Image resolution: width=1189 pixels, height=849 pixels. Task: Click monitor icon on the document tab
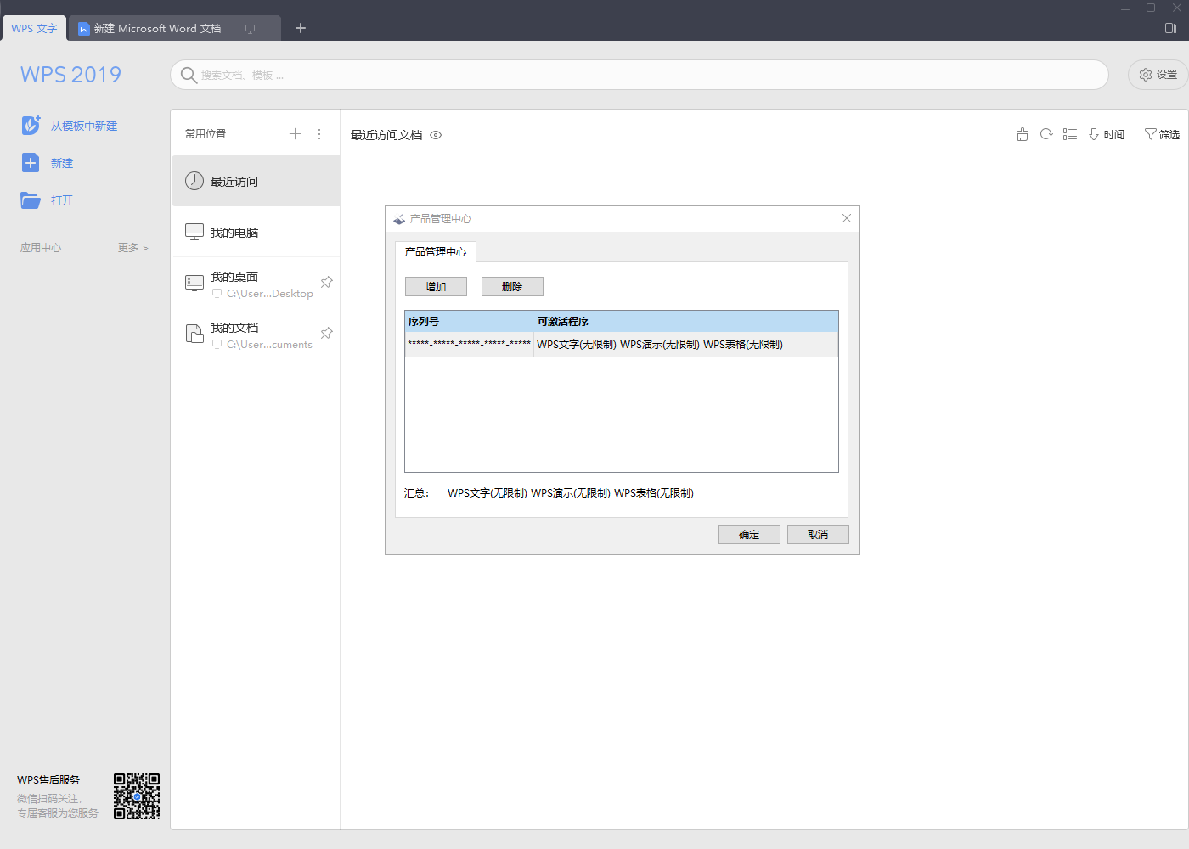click(x=250, y=29)
